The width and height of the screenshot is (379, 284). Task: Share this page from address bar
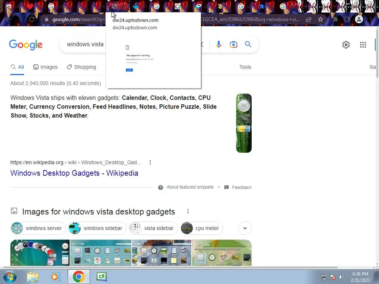(308, 19)
